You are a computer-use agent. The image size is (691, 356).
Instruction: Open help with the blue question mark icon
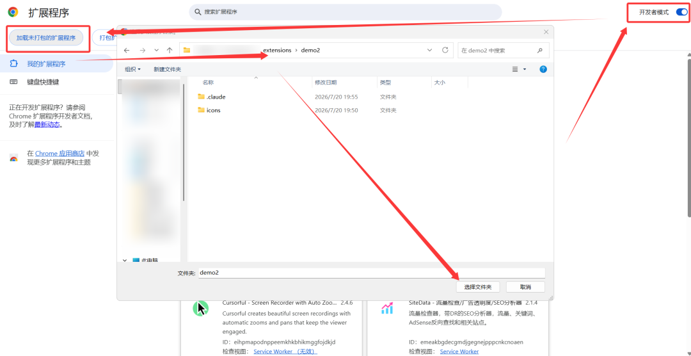pos(543,69)
